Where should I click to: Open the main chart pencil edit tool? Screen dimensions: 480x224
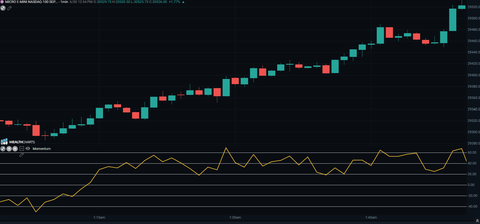[9, 8]
